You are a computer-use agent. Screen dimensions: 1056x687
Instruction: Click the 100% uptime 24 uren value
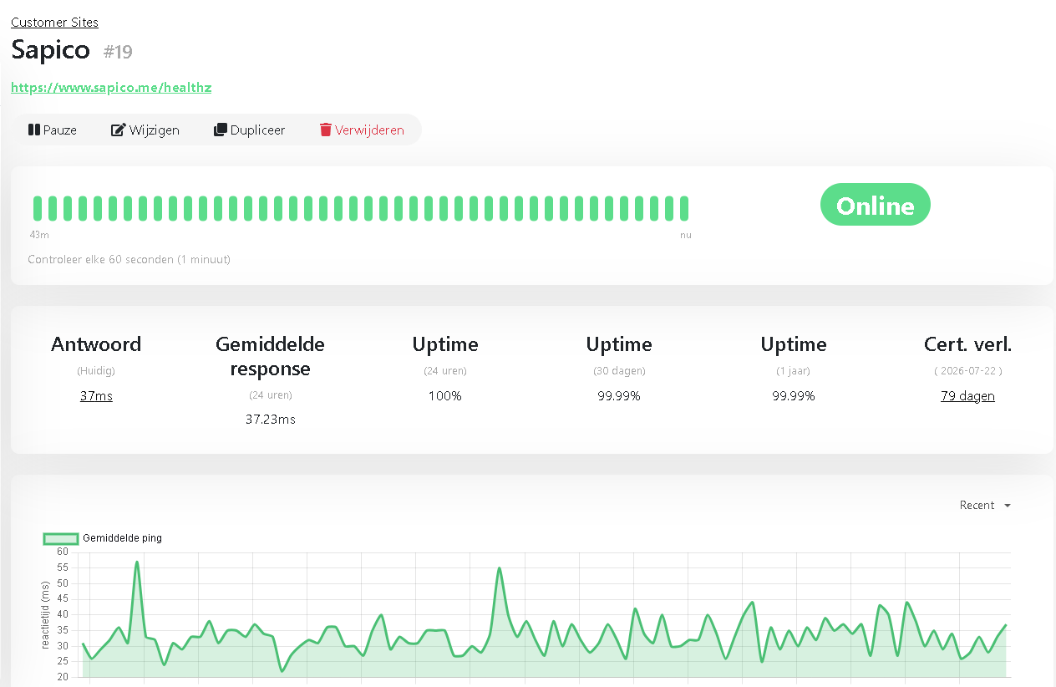point(444,395)
